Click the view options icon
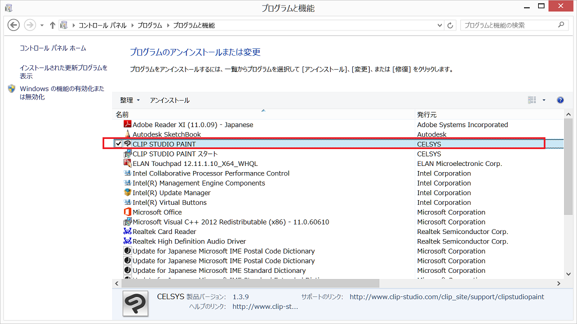This screenshot has height=324, width=577. (532, 100)
